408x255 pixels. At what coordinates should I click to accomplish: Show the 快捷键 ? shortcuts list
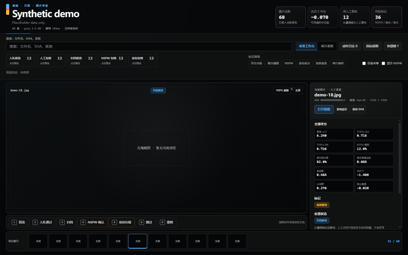[393, 46]
